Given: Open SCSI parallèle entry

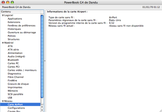Looking at the screenshot, I should point(15,94).
